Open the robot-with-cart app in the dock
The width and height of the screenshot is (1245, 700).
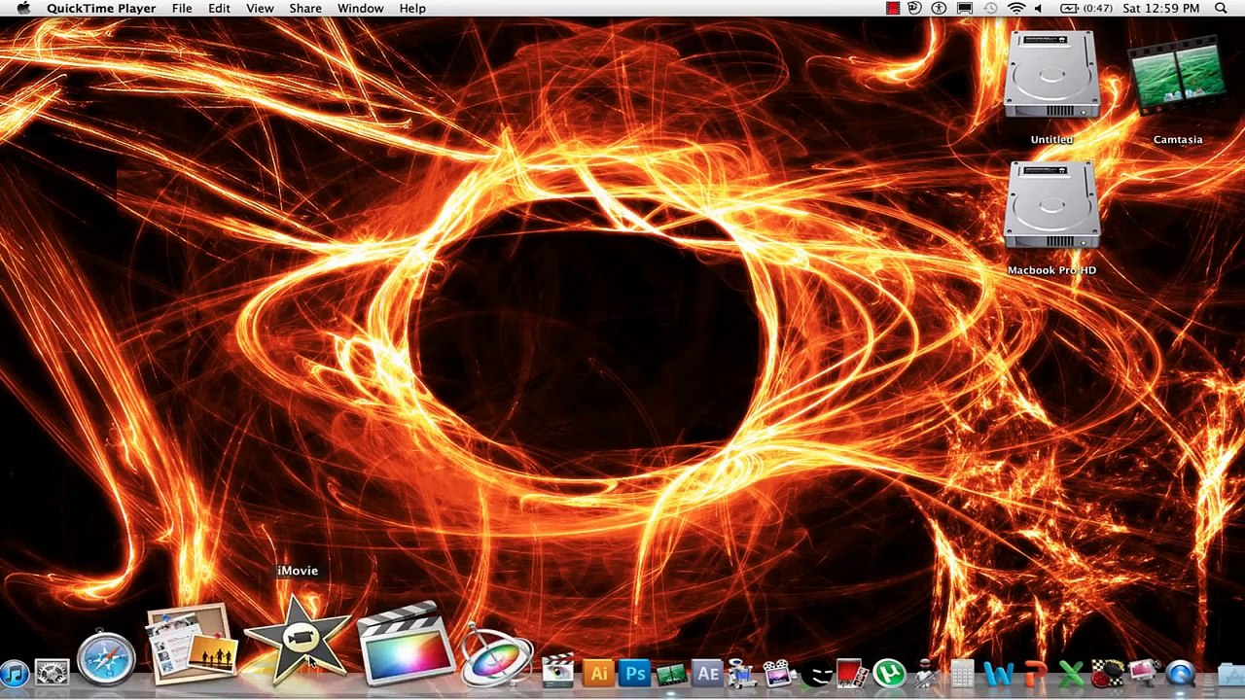(742, 672)
